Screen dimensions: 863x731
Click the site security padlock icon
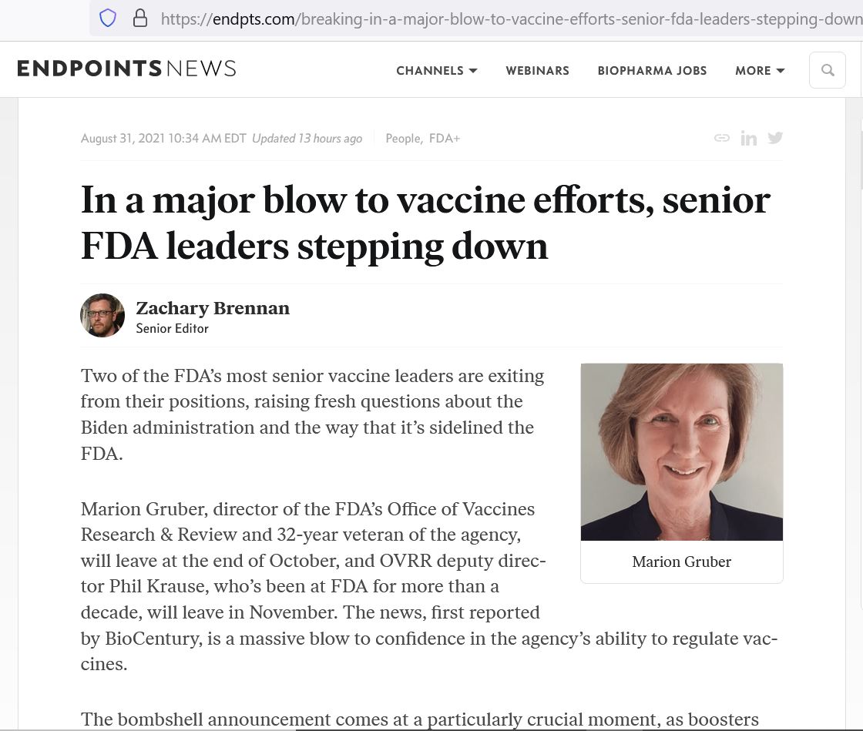coord(140,18)
